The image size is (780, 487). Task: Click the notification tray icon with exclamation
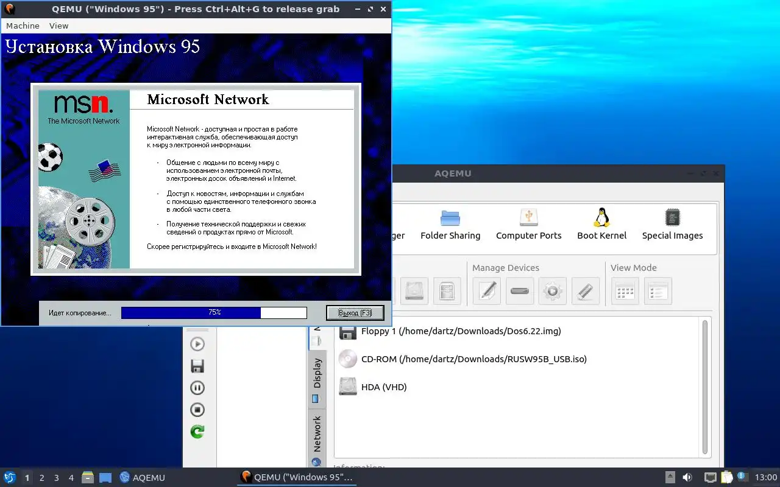[742, 477]
